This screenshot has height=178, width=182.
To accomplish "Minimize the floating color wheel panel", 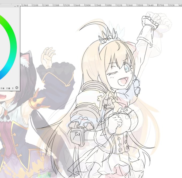I will pyautogui.click(x=15, y=6).
